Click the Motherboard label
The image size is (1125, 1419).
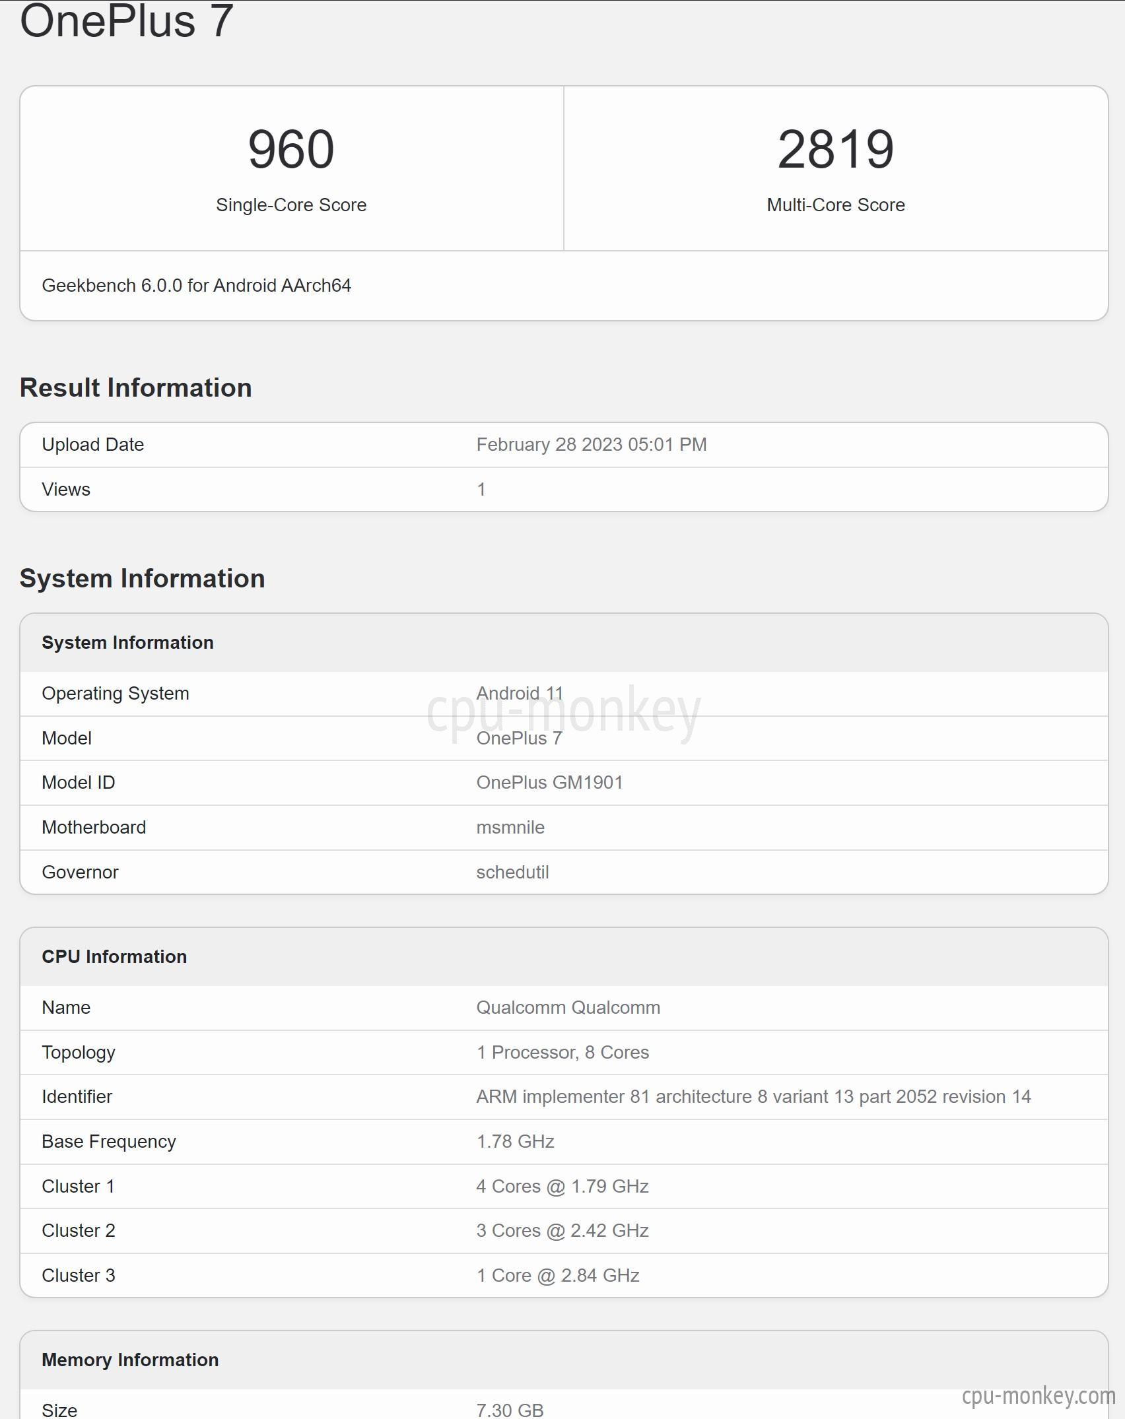(94, 828)
